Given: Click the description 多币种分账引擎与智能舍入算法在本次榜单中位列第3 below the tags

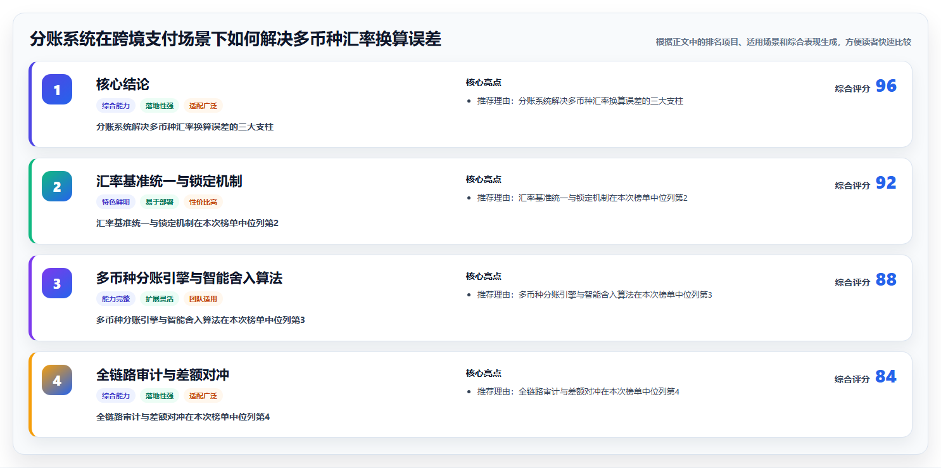Looking at the screenshot, I should tap(201, 320).
